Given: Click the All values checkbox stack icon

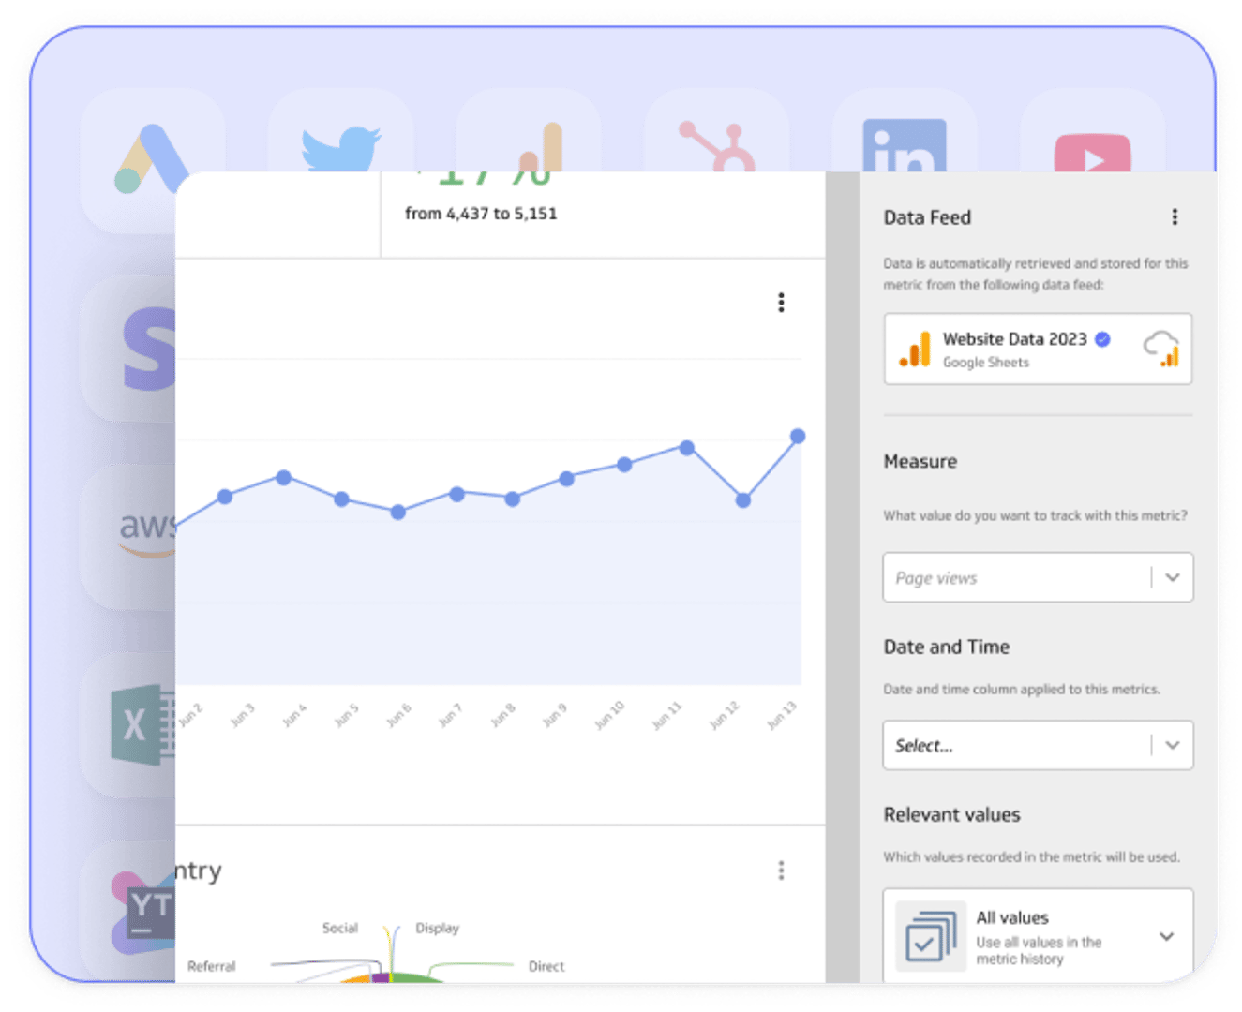Looking at the screenshot, I should click(x=930, y=937).
